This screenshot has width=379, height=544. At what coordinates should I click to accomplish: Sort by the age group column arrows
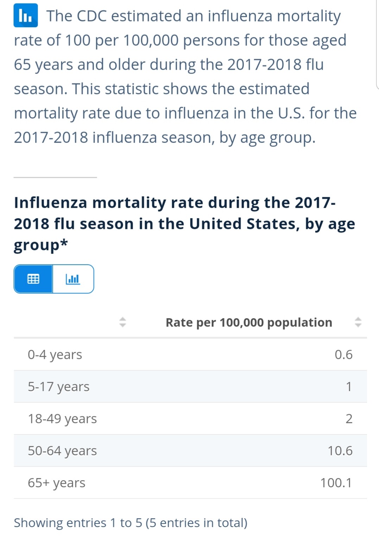[122, 322]
